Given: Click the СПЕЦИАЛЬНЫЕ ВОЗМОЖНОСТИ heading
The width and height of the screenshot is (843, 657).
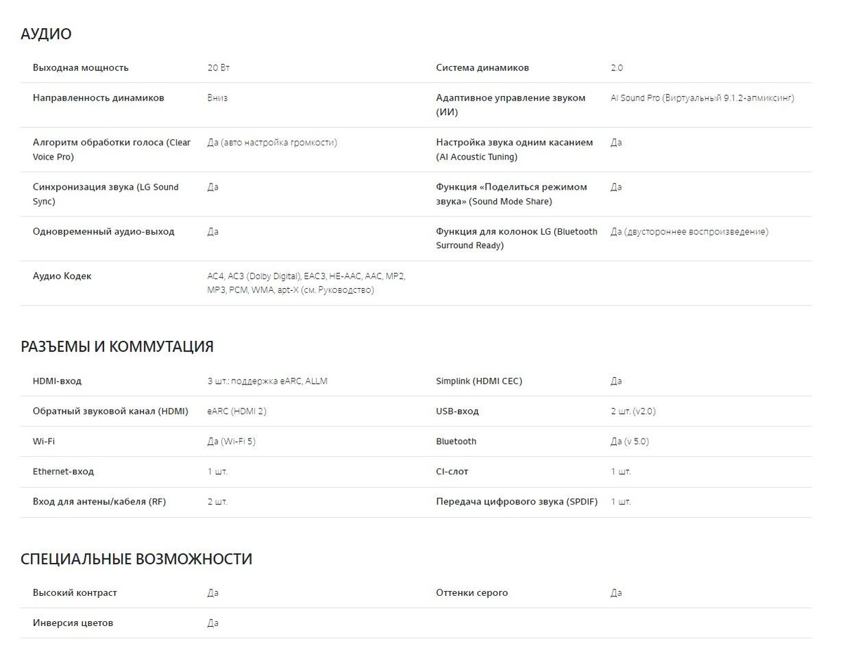Looking at the screenshot, I should pos(136,559).
